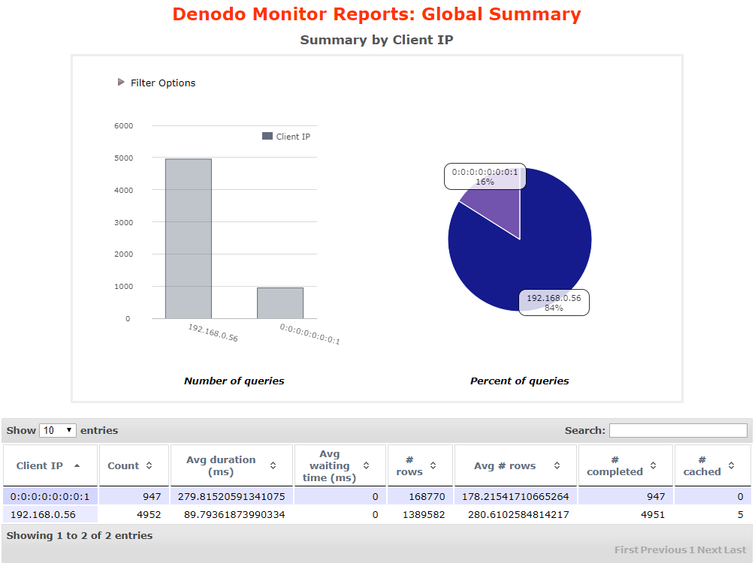Click the 0:0:0:0:0:0:0:1 16% pie label
This screenshot has width=755, height=566.
click(x=485, y=176)
